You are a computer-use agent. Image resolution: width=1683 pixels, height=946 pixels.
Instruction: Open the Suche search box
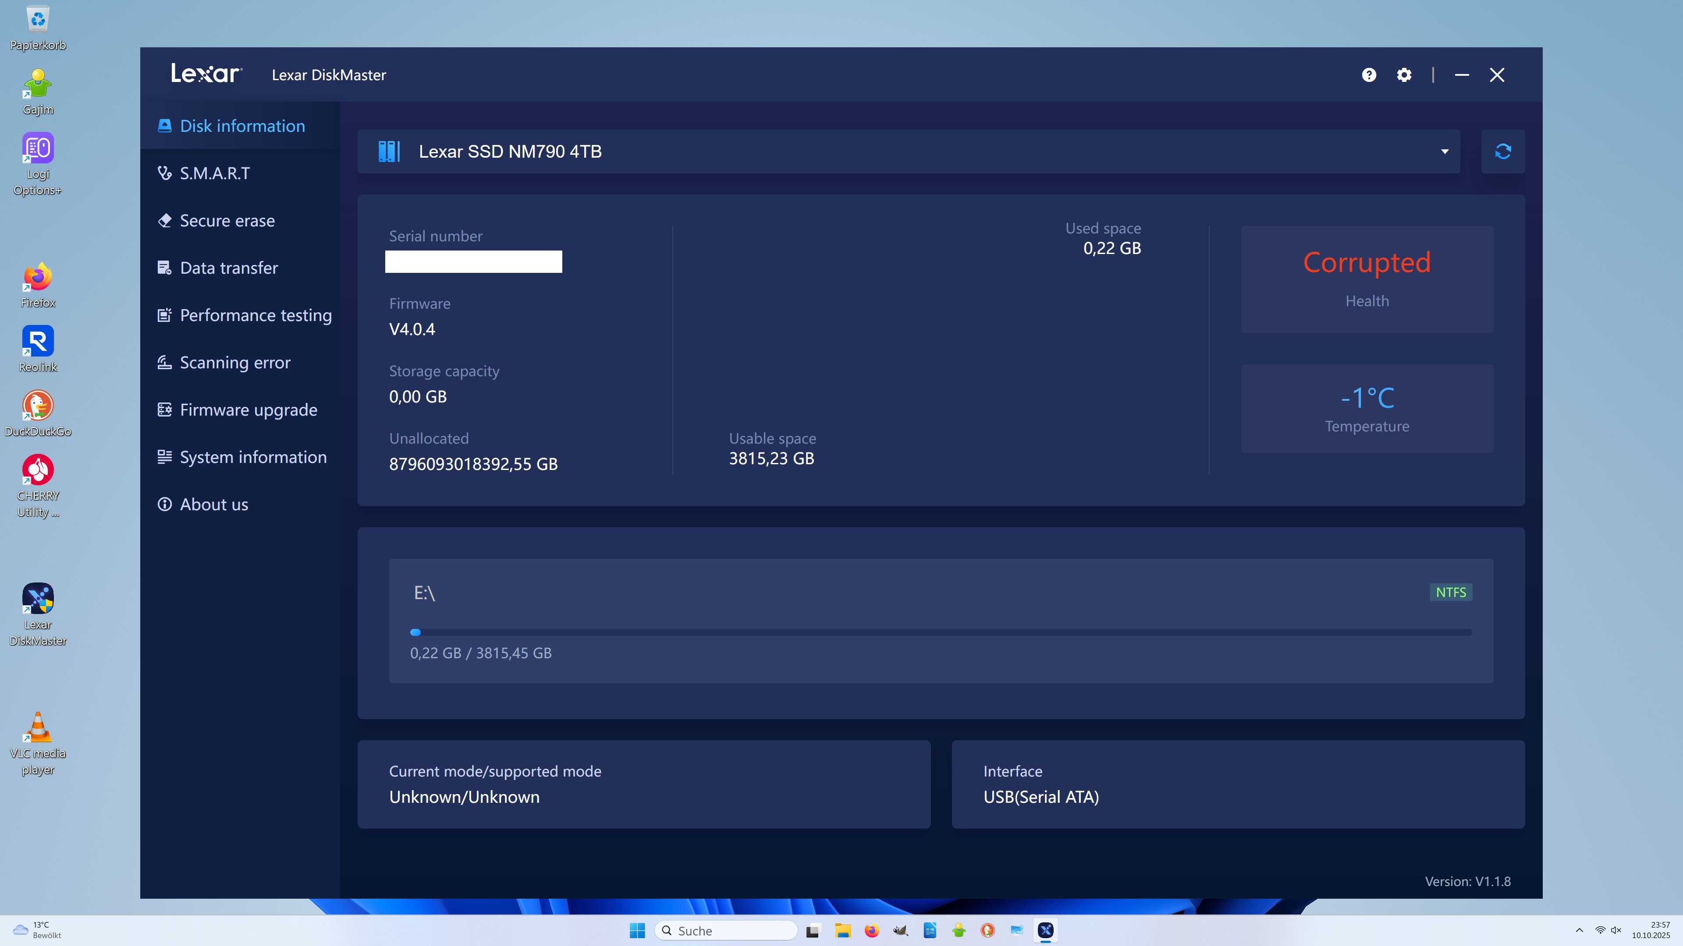pyautogui.click(x=725, y=930)
